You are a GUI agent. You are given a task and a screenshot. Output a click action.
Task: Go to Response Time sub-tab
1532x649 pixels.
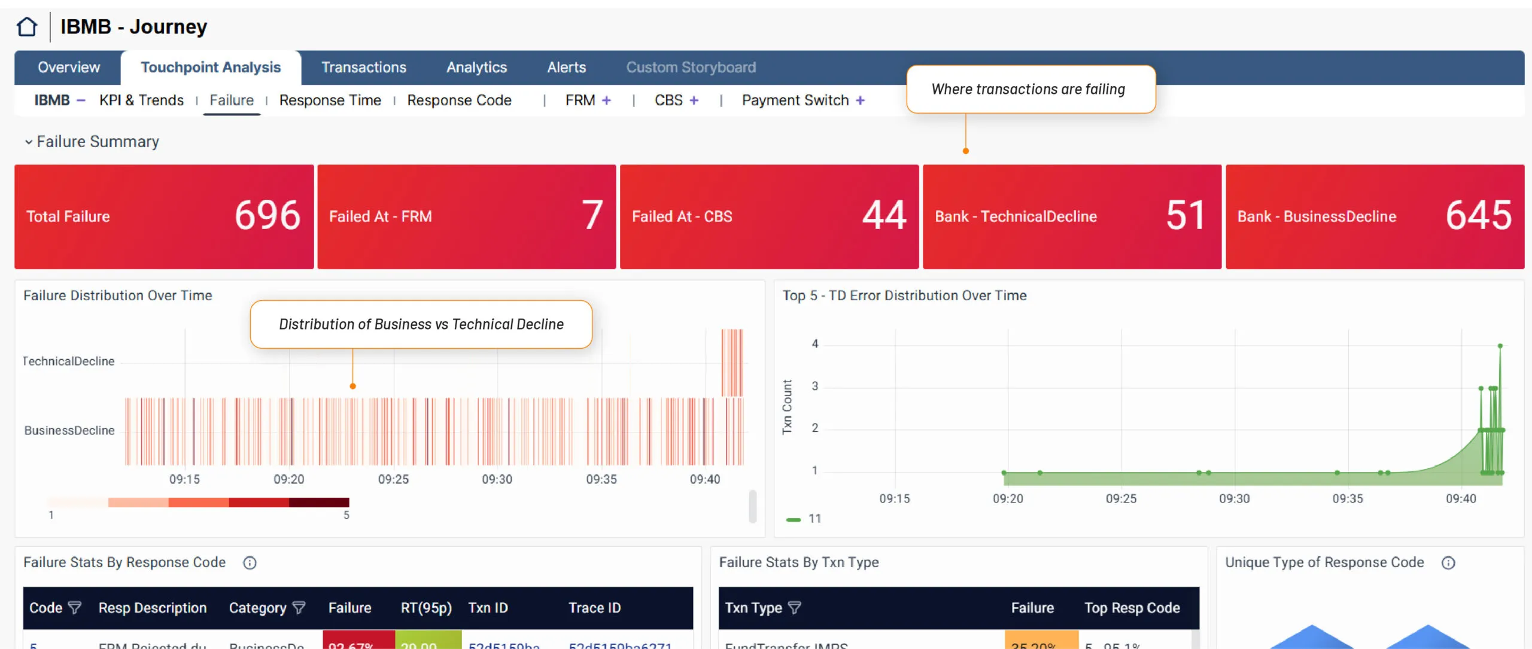click(330, 100)
